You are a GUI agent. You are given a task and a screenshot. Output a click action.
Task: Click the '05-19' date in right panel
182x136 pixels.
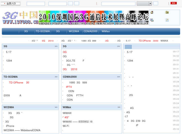(176, 129)
